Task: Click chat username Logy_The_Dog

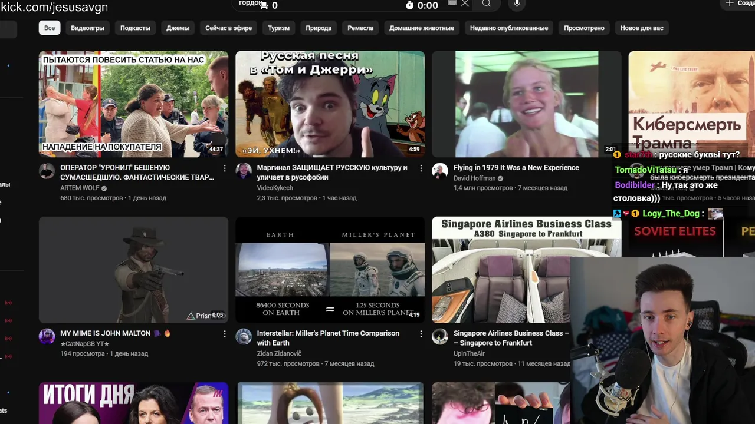Action: pos(671,213)
